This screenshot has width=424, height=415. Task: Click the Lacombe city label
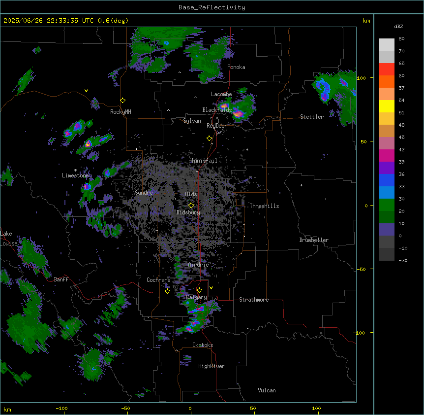click(221, 94)
